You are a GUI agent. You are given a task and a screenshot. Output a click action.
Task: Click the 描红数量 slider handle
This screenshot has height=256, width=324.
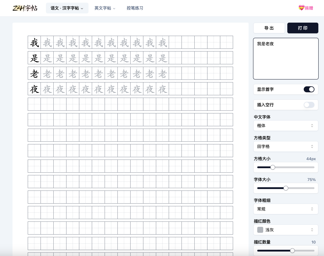pyautogui.click(x=292, y=251)
